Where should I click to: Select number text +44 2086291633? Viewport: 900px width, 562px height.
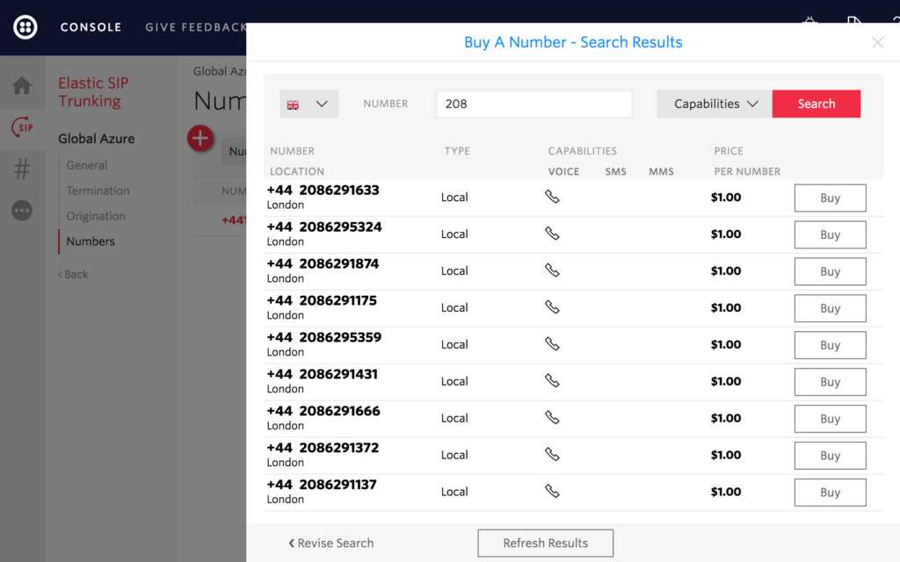tap(323, 190)
